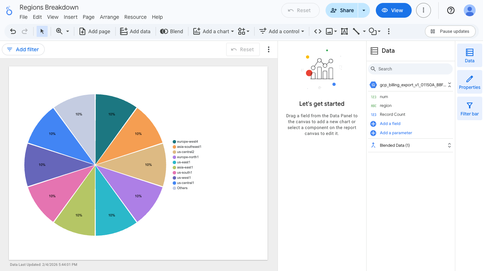Open the Resource menu
483x271 pixels.
coord(135,17)
